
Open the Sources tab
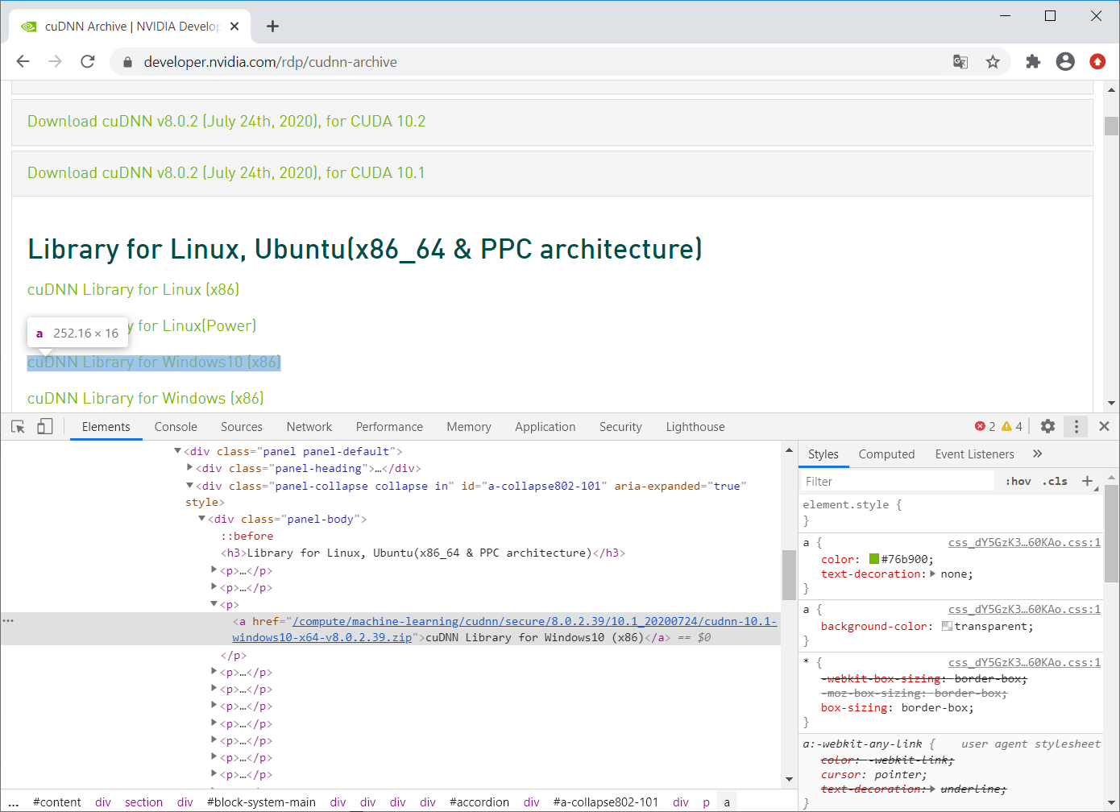coord(242,427)
